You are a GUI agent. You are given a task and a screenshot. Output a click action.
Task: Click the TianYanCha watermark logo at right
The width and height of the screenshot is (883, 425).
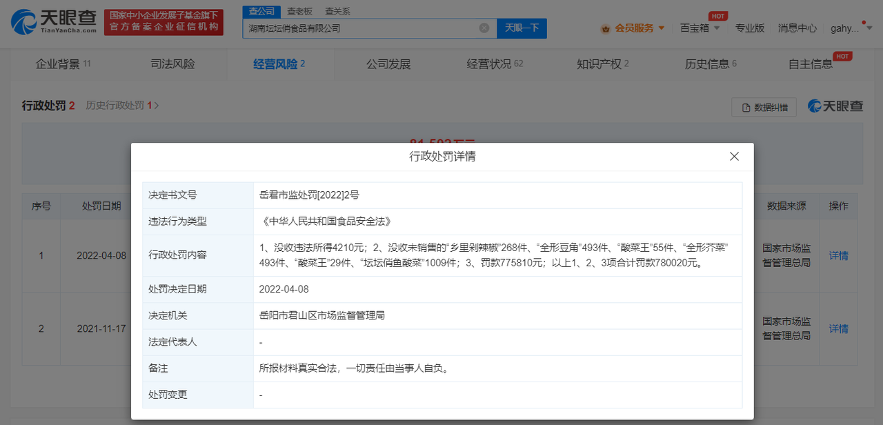coord(835,106)
